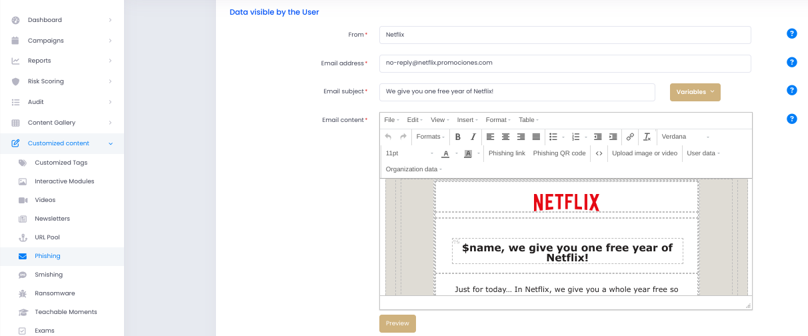Open the Formats dropdown
This screenshot has width=808, height=336.
[431, 137]
